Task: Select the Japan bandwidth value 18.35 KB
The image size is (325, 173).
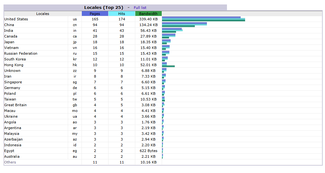Action: point(148,42)
